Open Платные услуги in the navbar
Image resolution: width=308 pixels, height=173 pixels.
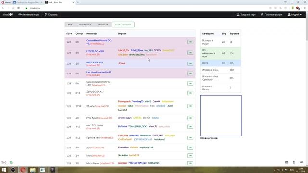pyautogui.click(x=271, y=15)
